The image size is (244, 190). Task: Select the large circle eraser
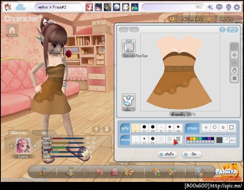point(214,128)
